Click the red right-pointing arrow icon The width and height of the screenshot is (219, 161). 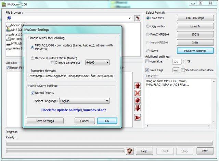138,117
